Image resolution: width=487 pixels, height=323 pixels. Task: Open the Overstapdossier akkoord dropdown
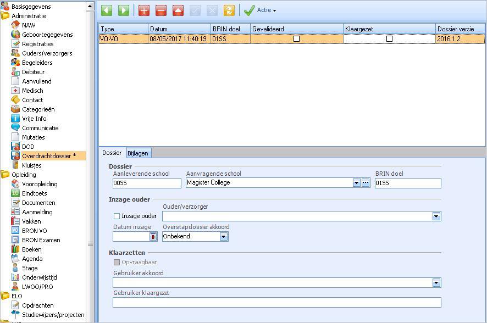[224, 237]
